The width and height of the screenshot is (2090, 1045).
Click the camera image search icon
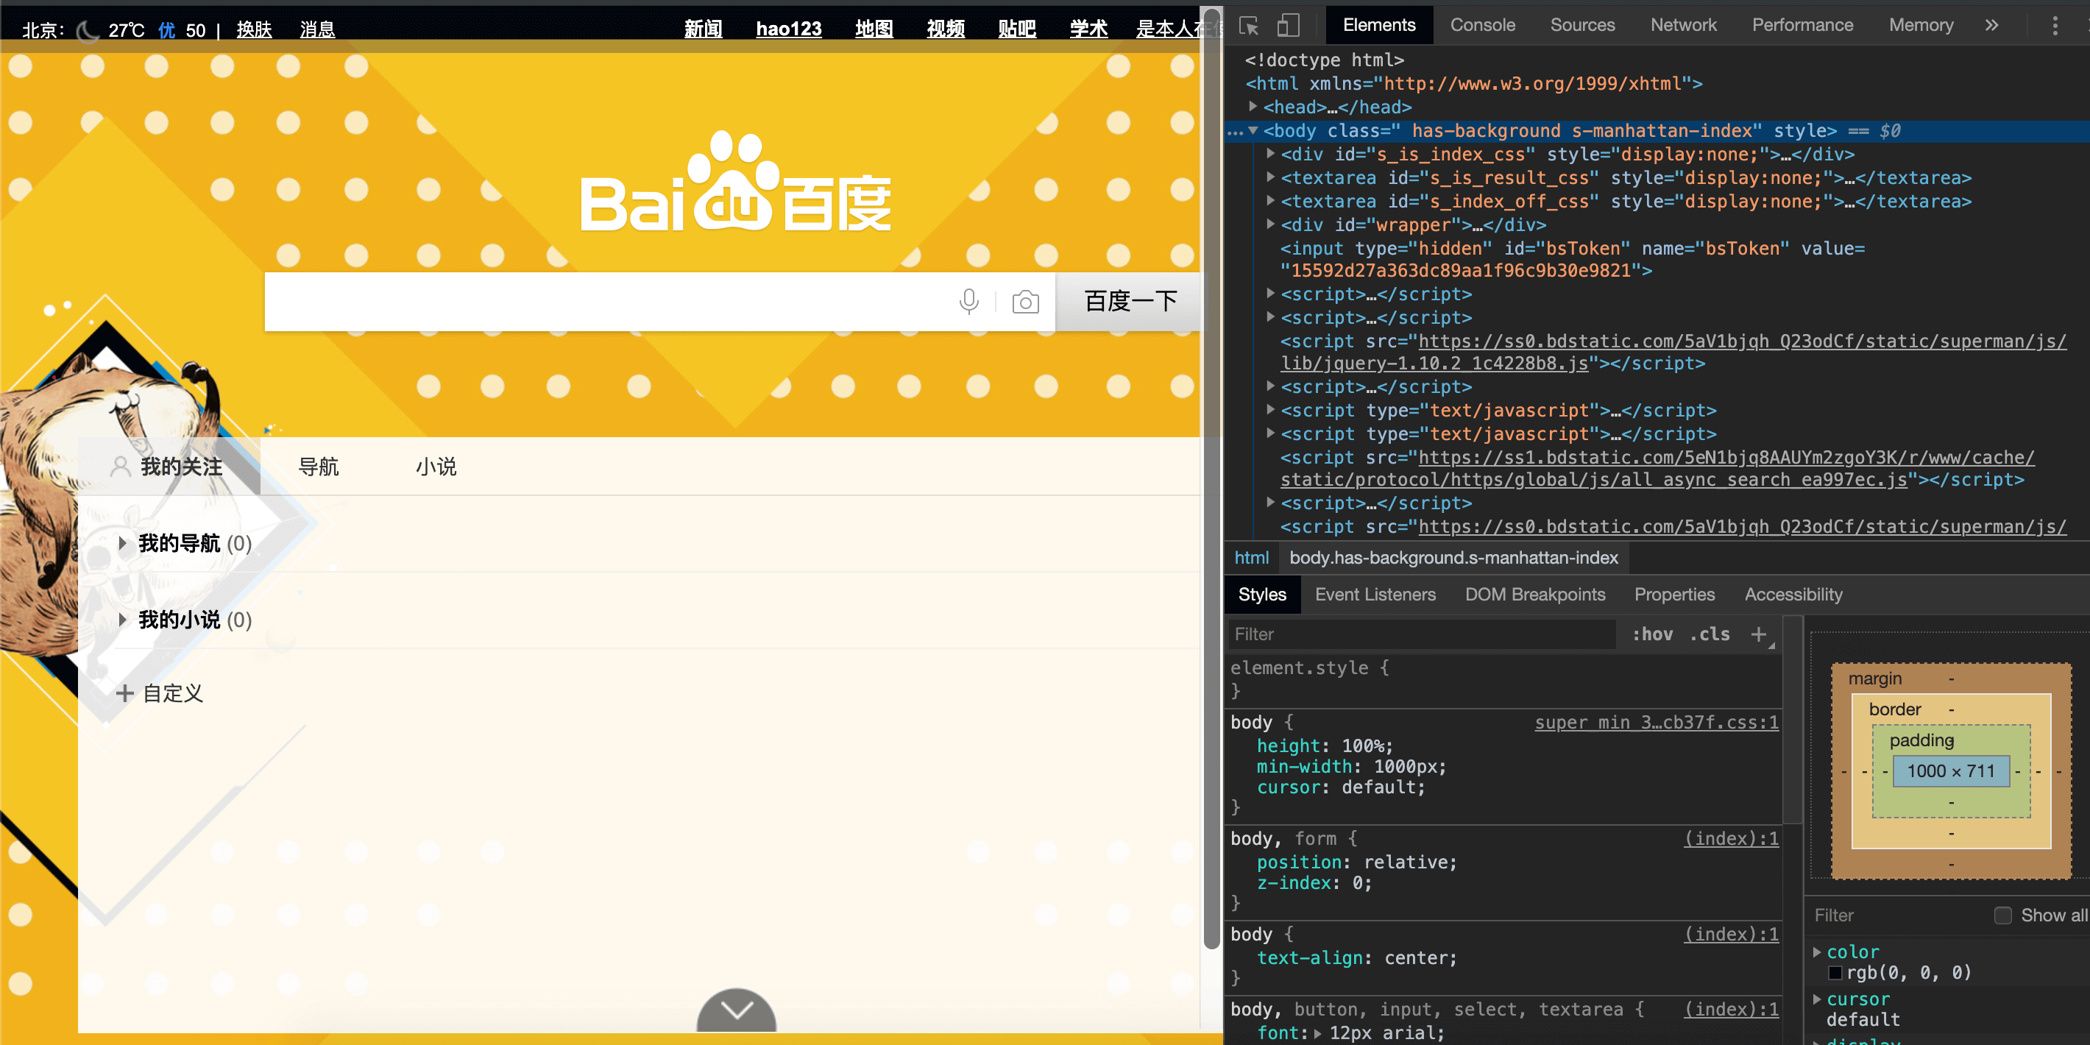point(1026,302)
